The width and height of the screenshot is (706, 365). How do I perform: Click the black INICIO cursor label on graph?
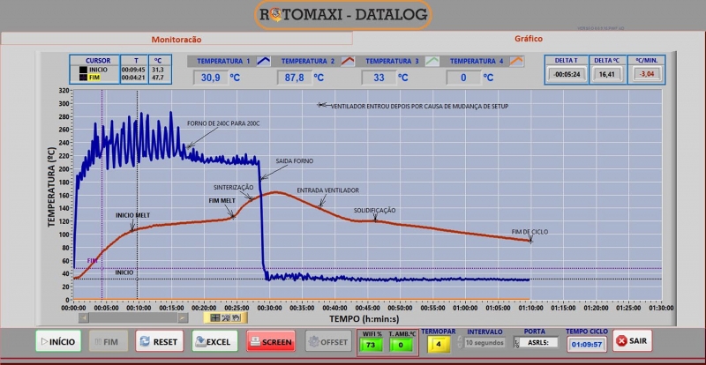click(124, 272)
